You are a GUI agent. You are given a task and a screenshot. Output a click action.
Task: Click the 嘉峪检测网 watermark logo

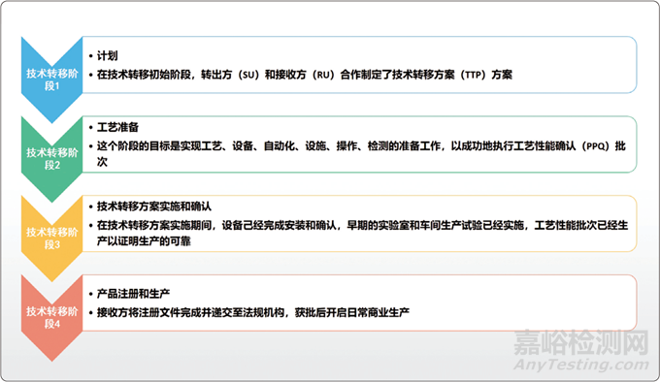[x=581, y=342]
